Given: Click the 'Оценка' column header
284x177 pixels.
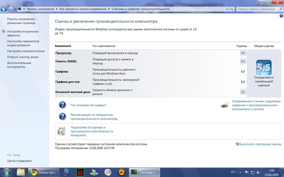Looking at the screenshot, I should [241, 46].
